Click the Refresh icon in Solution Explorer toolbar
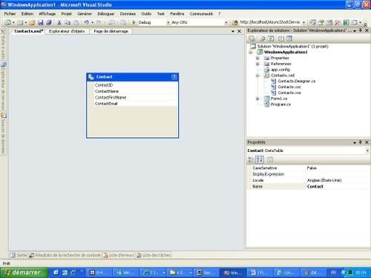 pos(271,39)
